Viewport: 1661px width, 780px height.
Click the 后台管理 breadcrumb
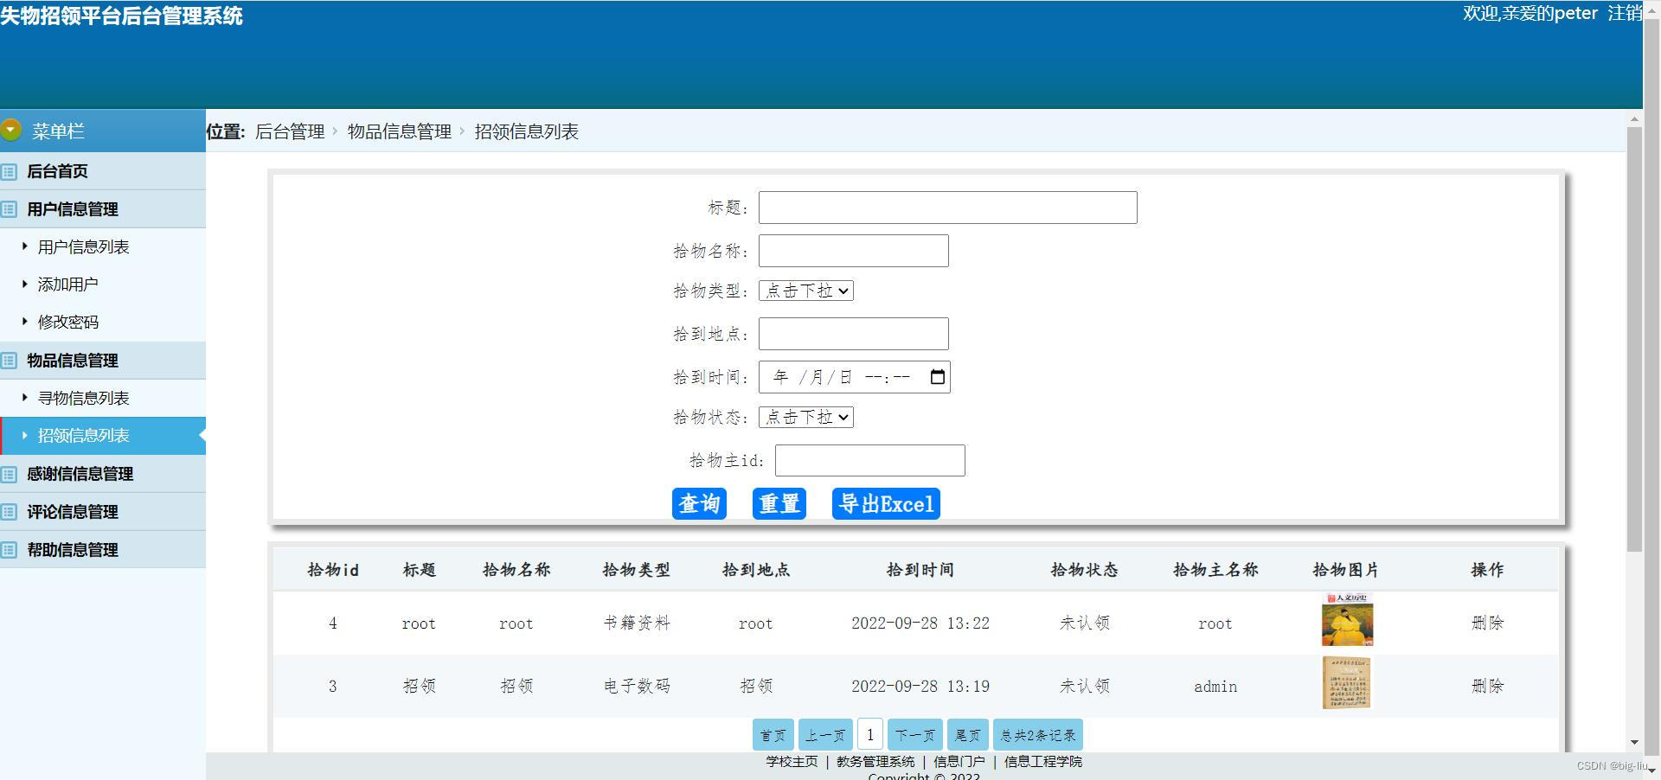290,131
